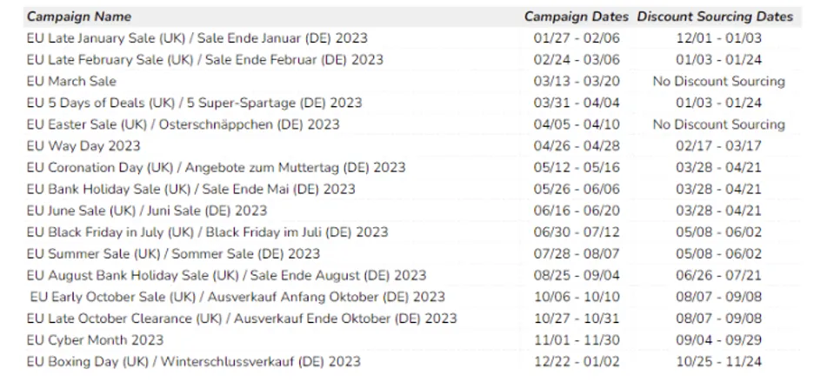Select discount sourcing dates 12/01 - 01/03

coord(718,38)
